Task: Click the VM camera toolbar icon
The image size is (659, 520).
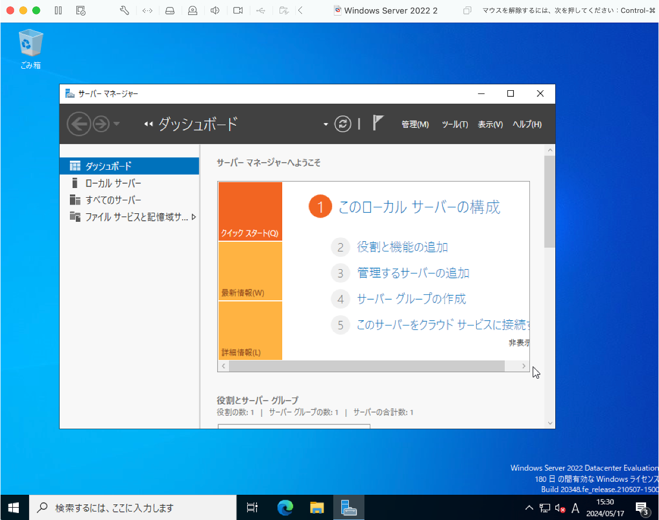Action: (238, 10)
